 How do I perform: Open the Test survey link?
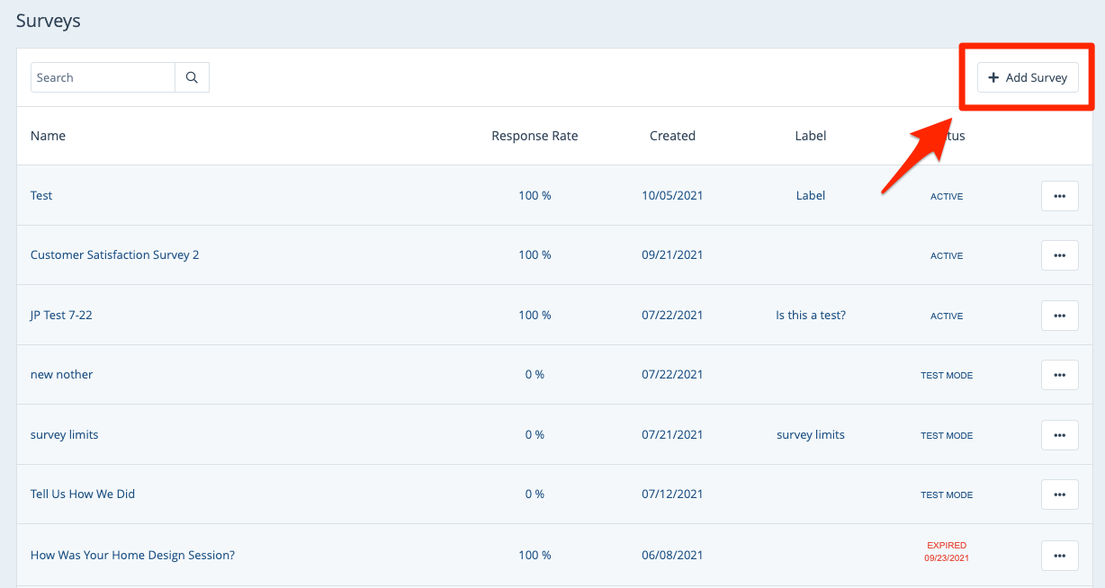[x=41, y=196]
